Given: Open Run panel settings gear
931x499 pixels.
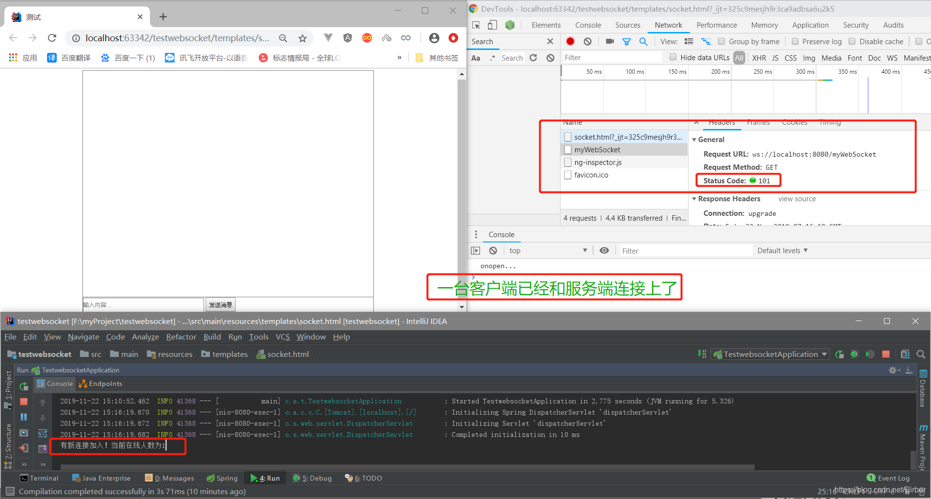Looking at the screenshot, I should [x=894, y=370].
